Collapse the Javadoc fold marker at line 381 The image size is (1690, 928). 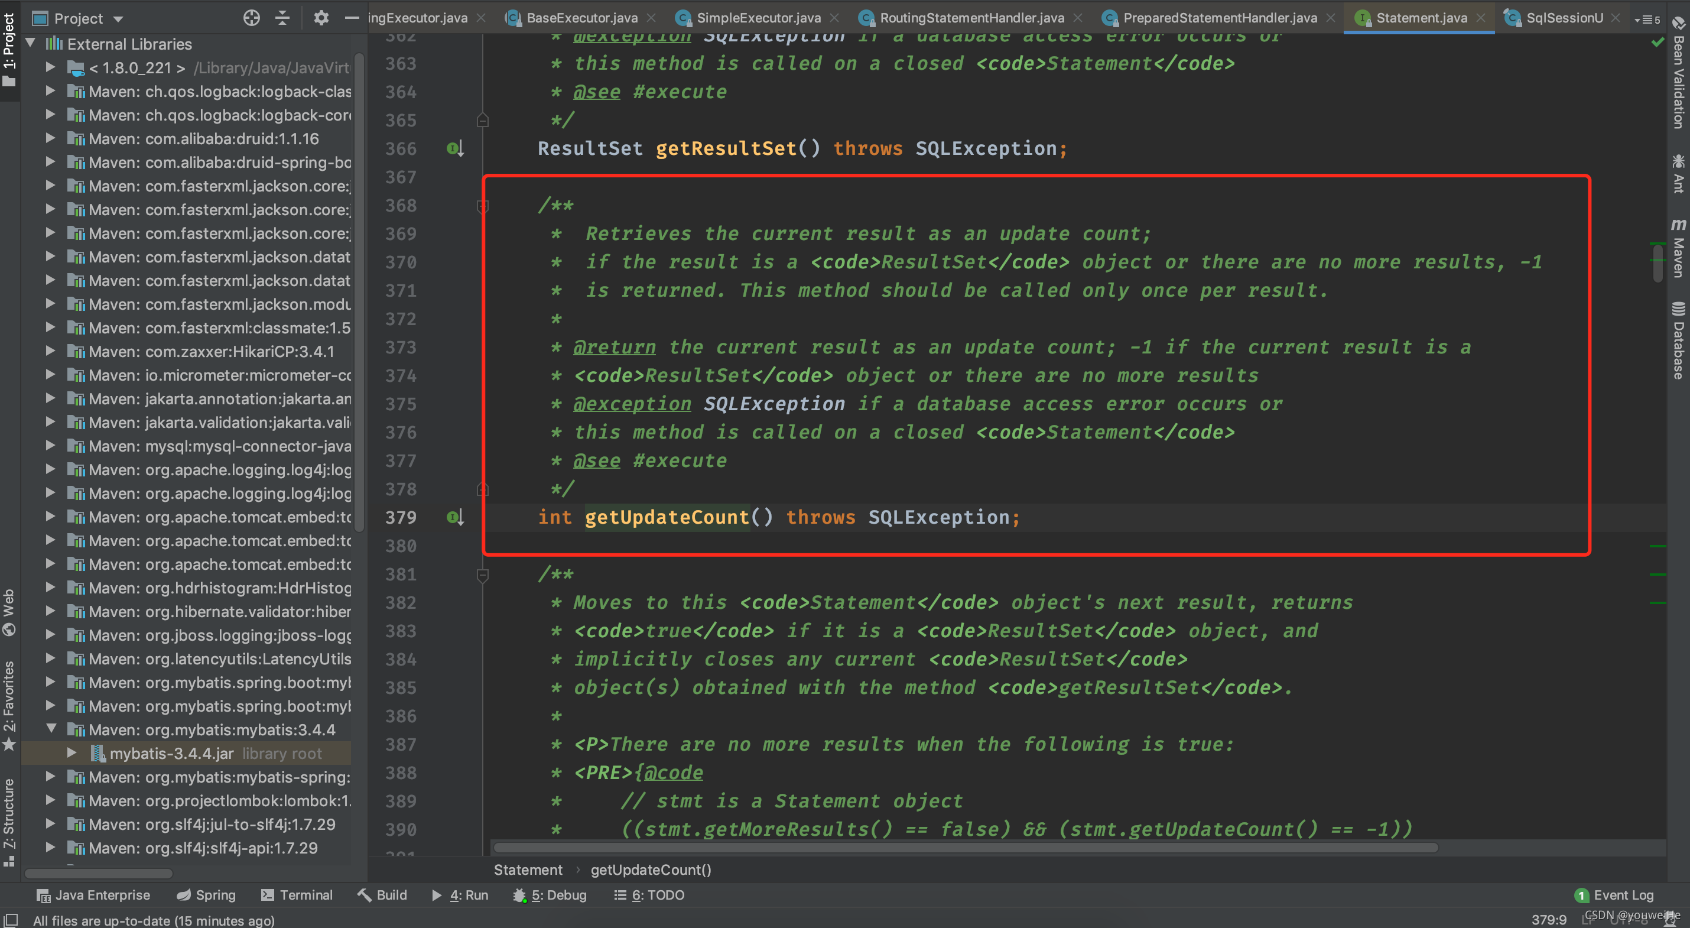coord(483,575)
